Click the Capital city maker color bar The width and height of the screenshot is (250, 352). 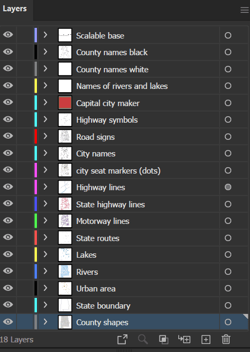point(36,102)
